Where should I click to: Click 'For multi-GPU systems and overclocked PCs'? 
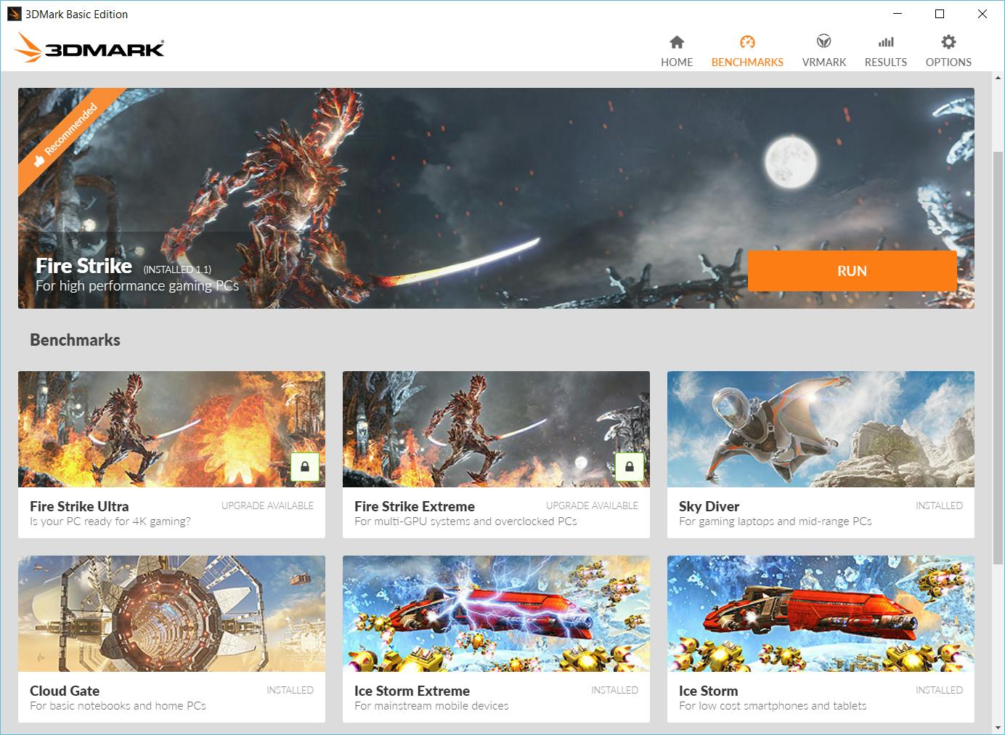pos(465,521)
